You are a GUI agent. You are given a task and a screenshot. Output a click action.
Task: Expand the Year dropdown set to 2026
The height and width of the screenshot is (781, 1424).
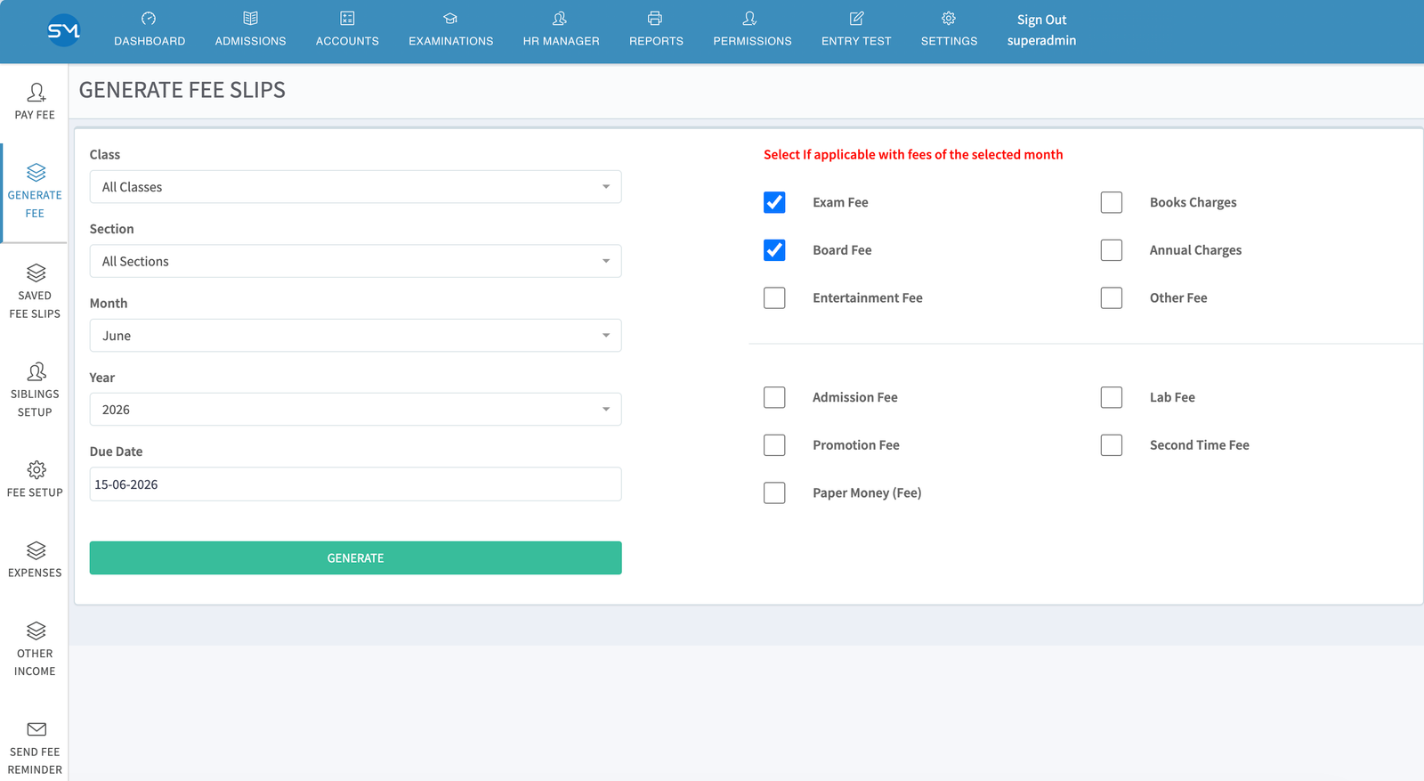(x=355, y=410)
